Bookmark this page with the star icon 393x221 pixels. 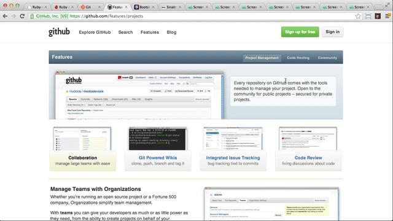(x=358, y=16)
